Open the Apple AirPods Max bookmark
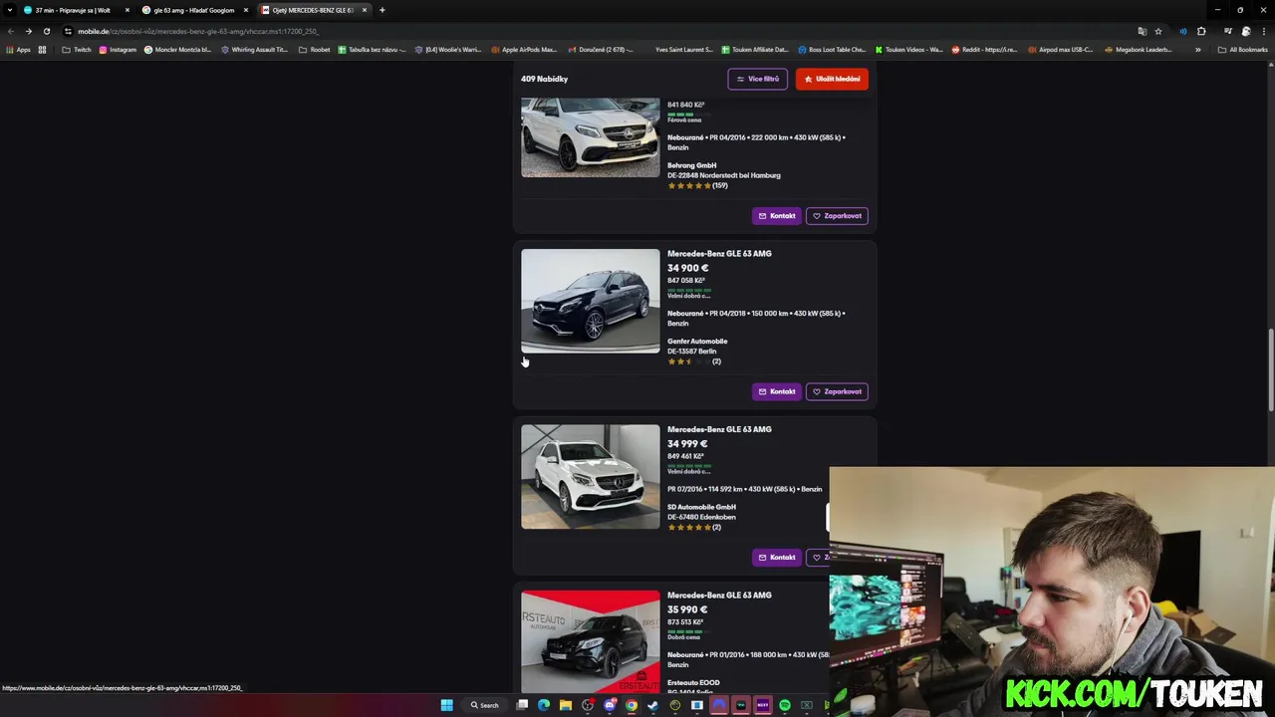The width and height of the screenshot is (1275, 717). 523,50
